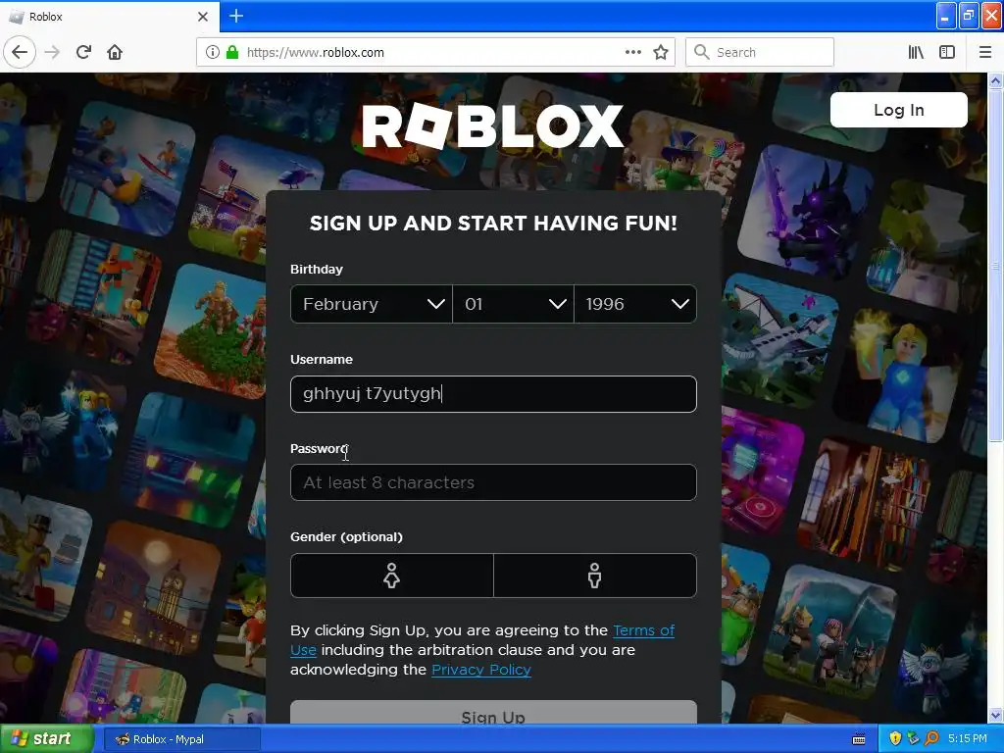This screenshot has width=1004, height=753.
Task: Click the vertical scrollbar thumb
Action: click(996, 265)
